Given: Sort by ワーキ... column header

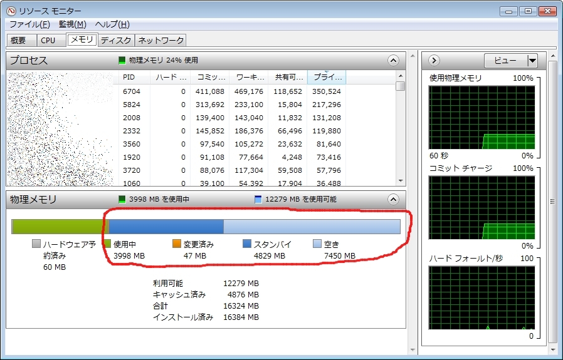Looking at the screenshot, I should point(248,77).
